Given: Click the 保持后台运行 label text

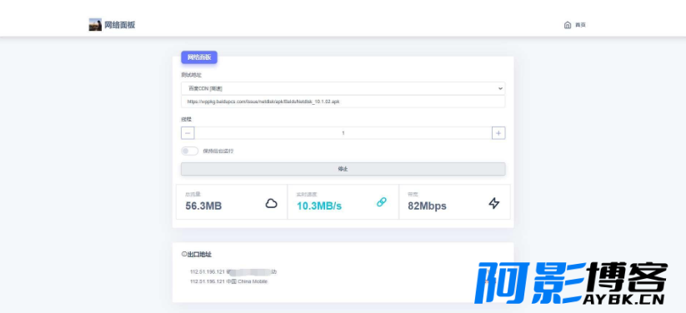Looking at the screenshot, I should pos(218,152).
